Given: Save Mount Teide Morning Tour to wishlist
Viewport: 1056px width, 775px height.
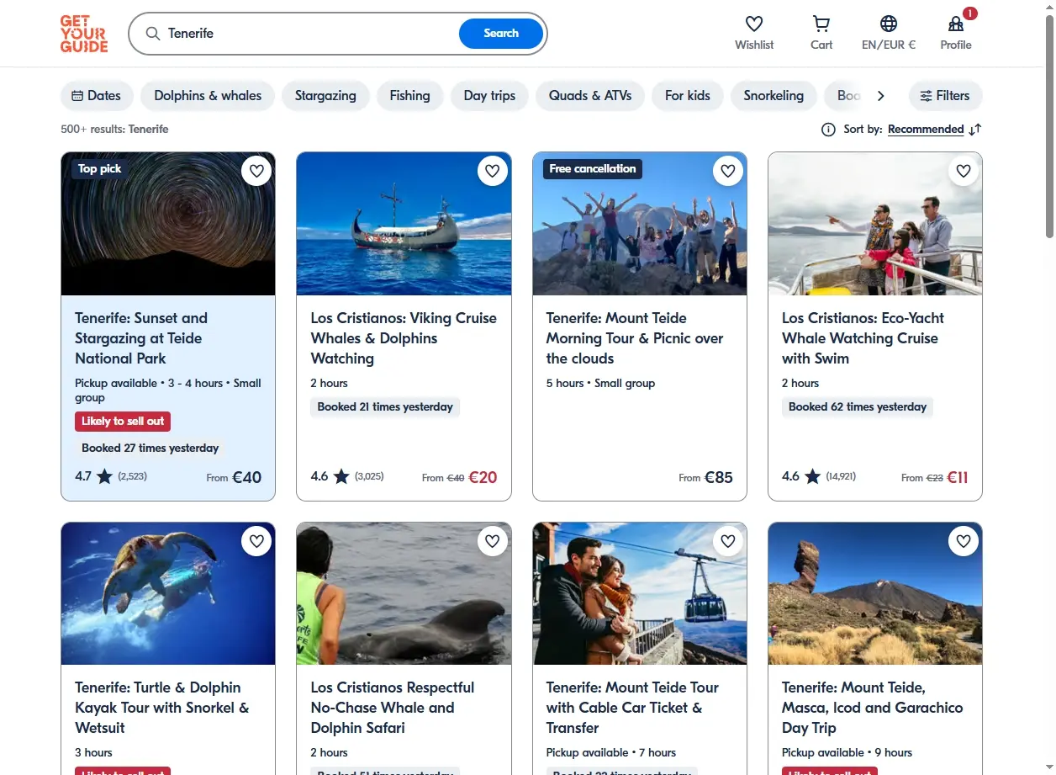Looking at the screenshot, I should click(728, 171).
